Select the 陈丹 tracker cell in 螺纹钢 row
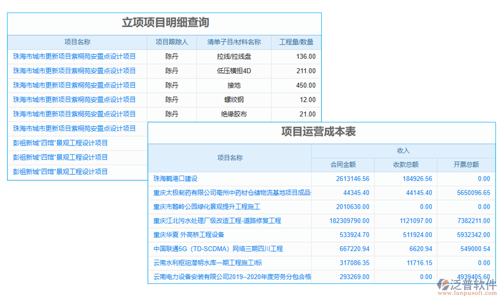This screenshot has height=301, width=502. [x=172, y=99]
